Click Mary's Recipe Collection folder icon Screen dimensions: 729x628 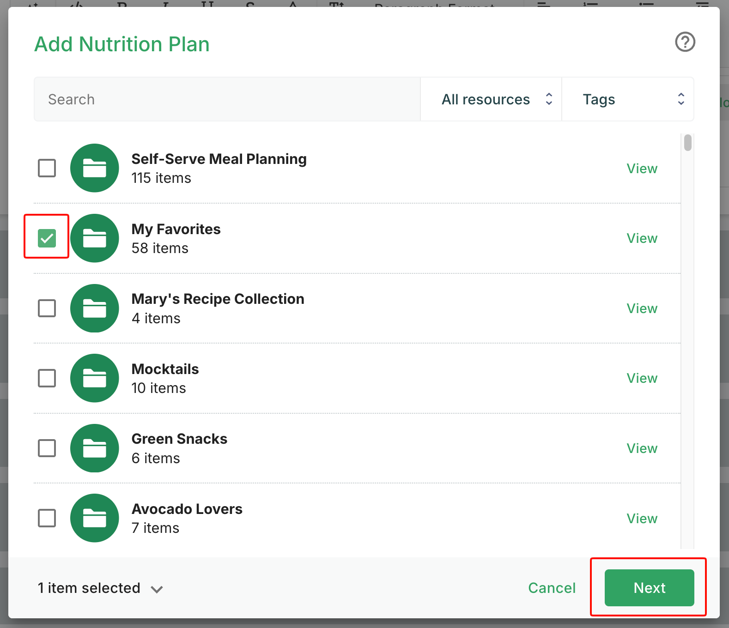pos(95,308)
